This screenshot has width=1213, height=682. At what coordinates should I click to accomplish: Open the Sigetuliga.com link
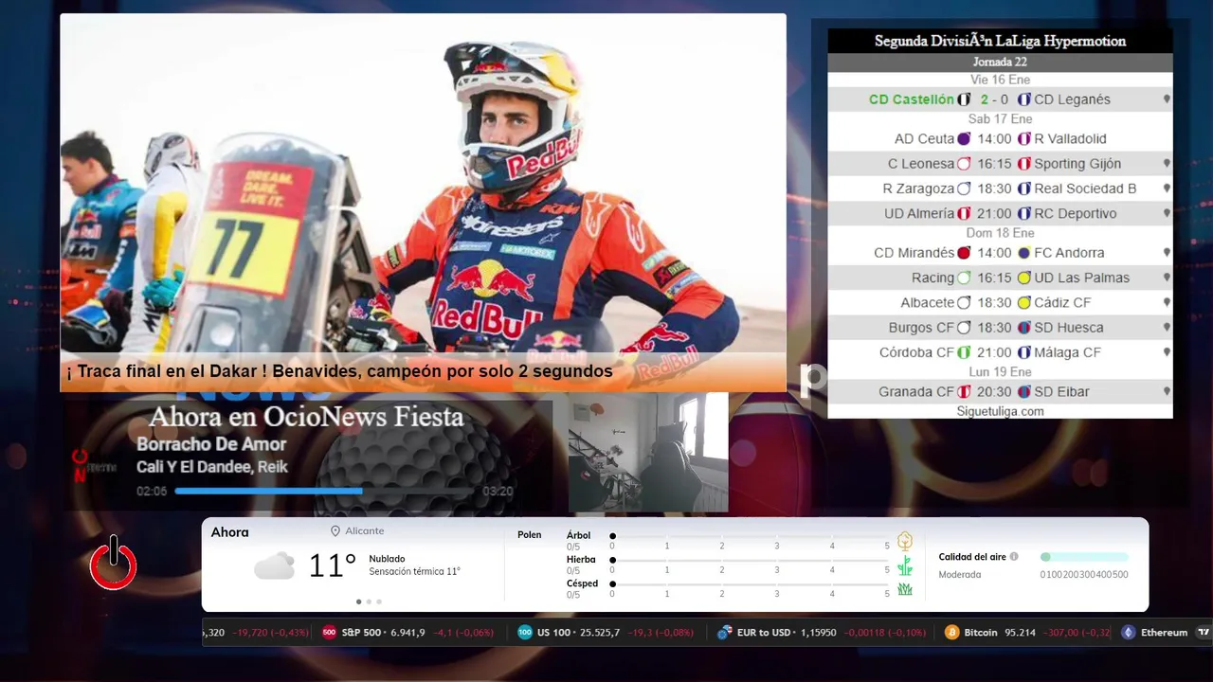pyautogui.click(x=1000, y=411)
